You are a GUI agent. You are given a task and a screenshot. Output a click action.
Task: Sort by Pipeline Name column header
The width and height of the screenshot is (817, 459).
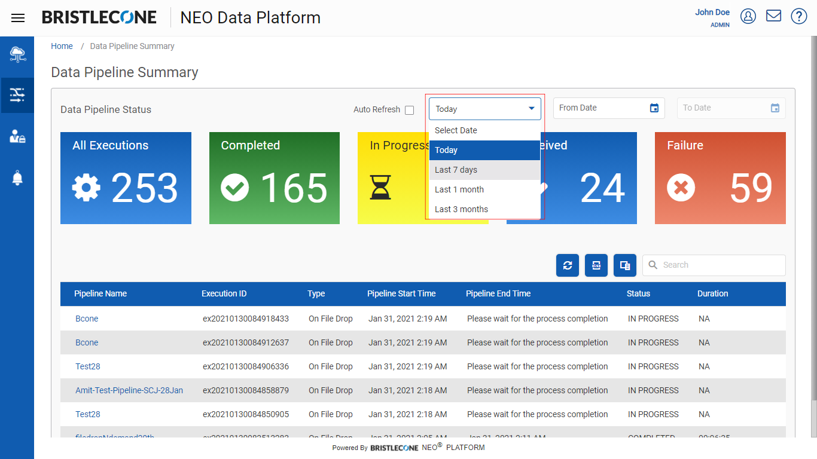click(100, 293)
